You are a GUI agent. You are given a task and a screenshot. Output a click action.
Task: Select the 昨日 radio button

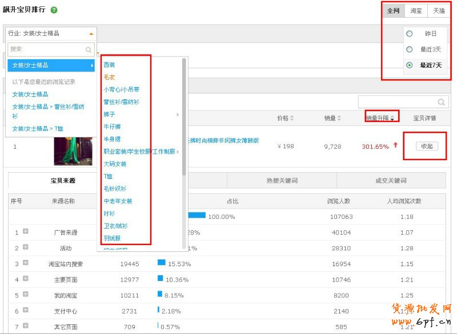point(410,34)
